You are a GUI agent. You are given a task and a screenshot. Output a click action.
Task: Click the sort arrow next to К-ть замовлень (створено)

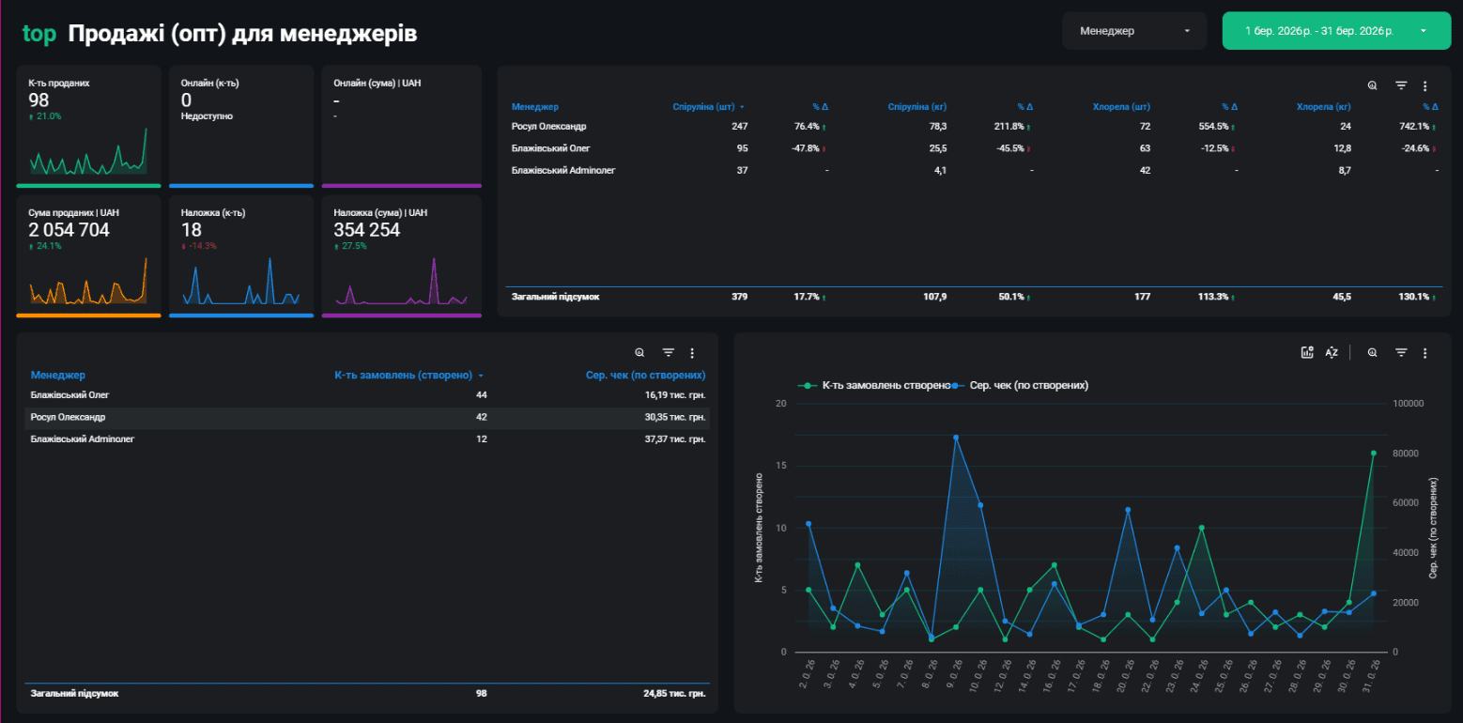click(481, 376)
